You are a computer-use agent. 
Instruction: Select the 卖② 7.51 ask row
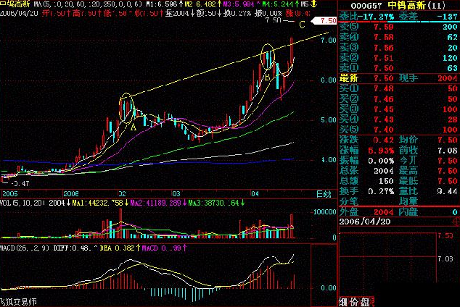(398, 58)
